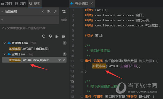
Task: Select the 搜索 tab
Action: 35,4
